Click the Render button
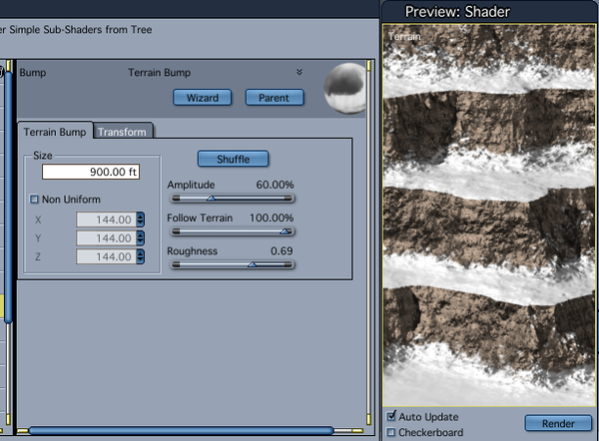This screenshot has width=599, height=441. click(x=558, y=423)
